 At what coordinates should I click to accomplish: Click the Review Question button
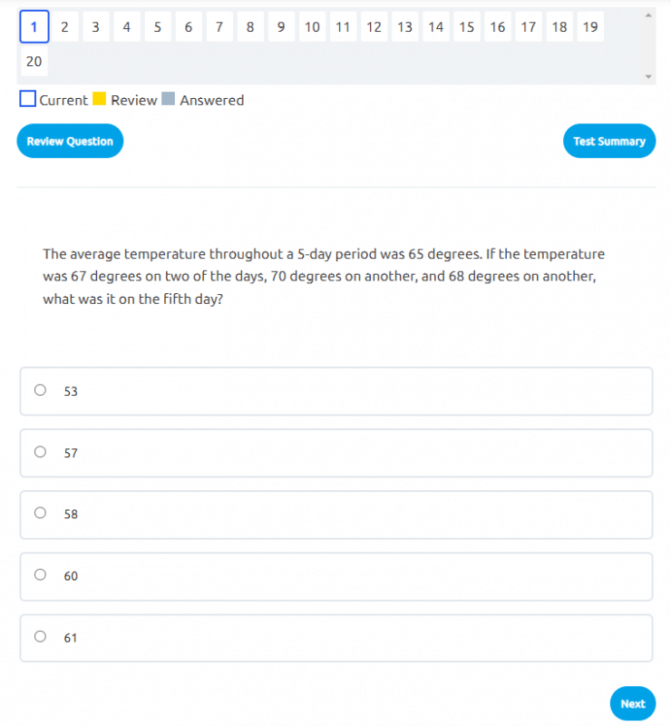(x=70, y=141)
